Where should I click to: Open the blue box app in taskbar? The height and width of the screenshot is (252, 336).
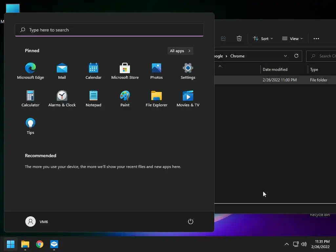(x=54, y=244)
